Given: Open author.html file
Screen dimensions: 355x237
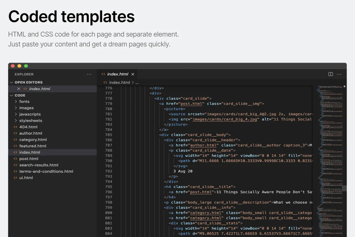Looking at the screenshot, I should click(31, 133).
